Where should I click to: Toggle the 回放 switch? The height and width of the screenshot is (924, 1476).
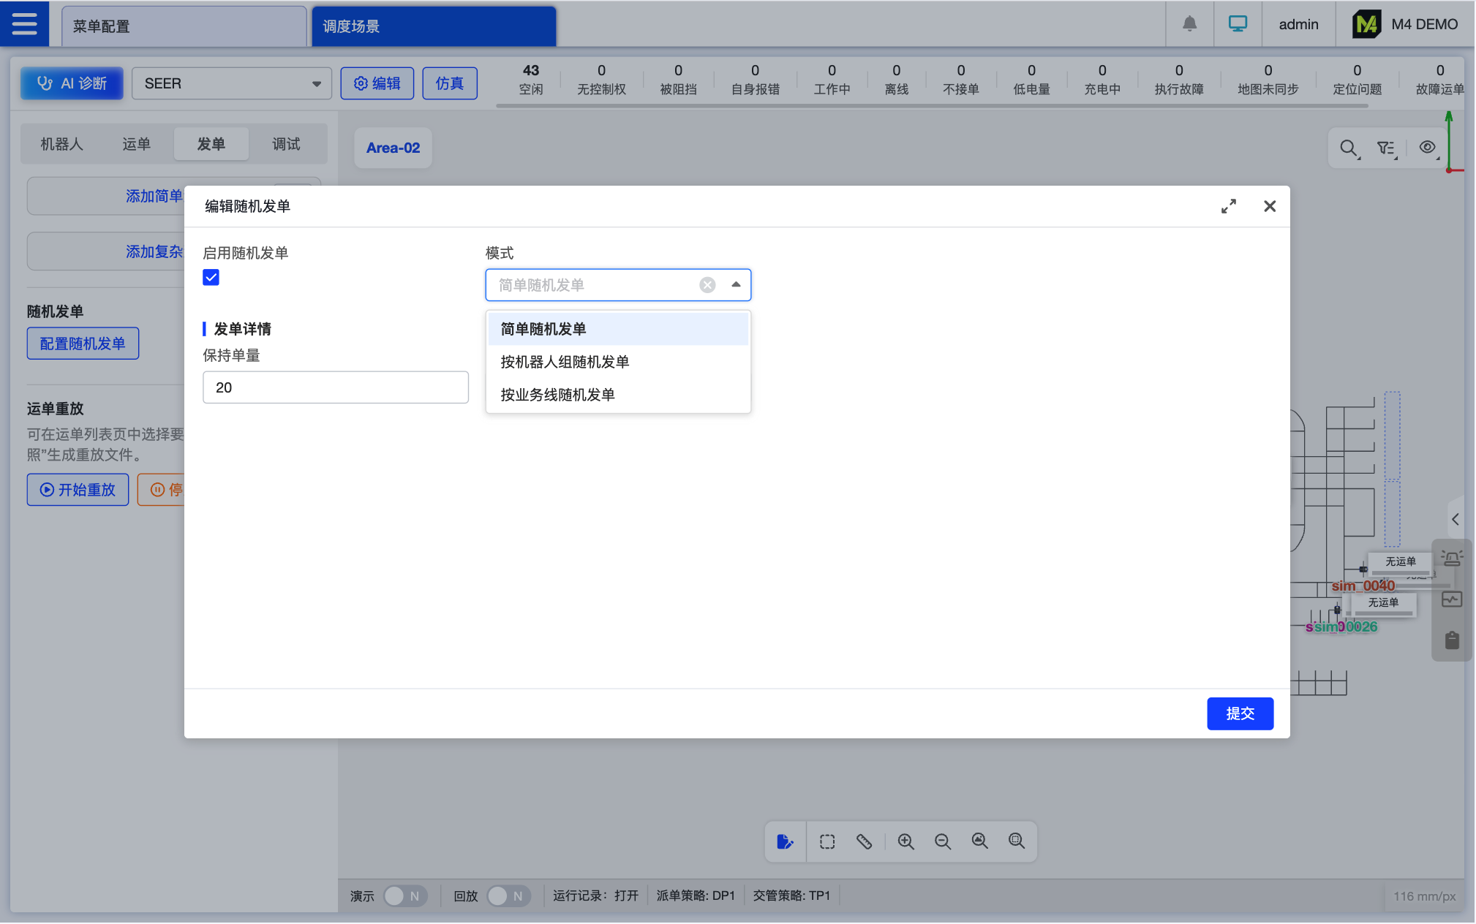(x=508, y=895)
